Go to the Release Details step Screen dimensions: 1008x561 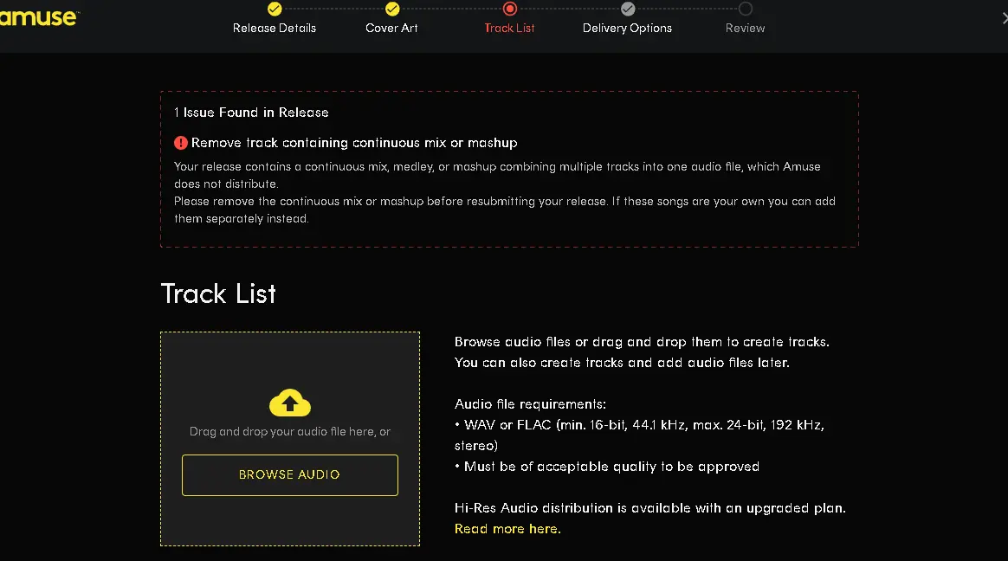275,29
